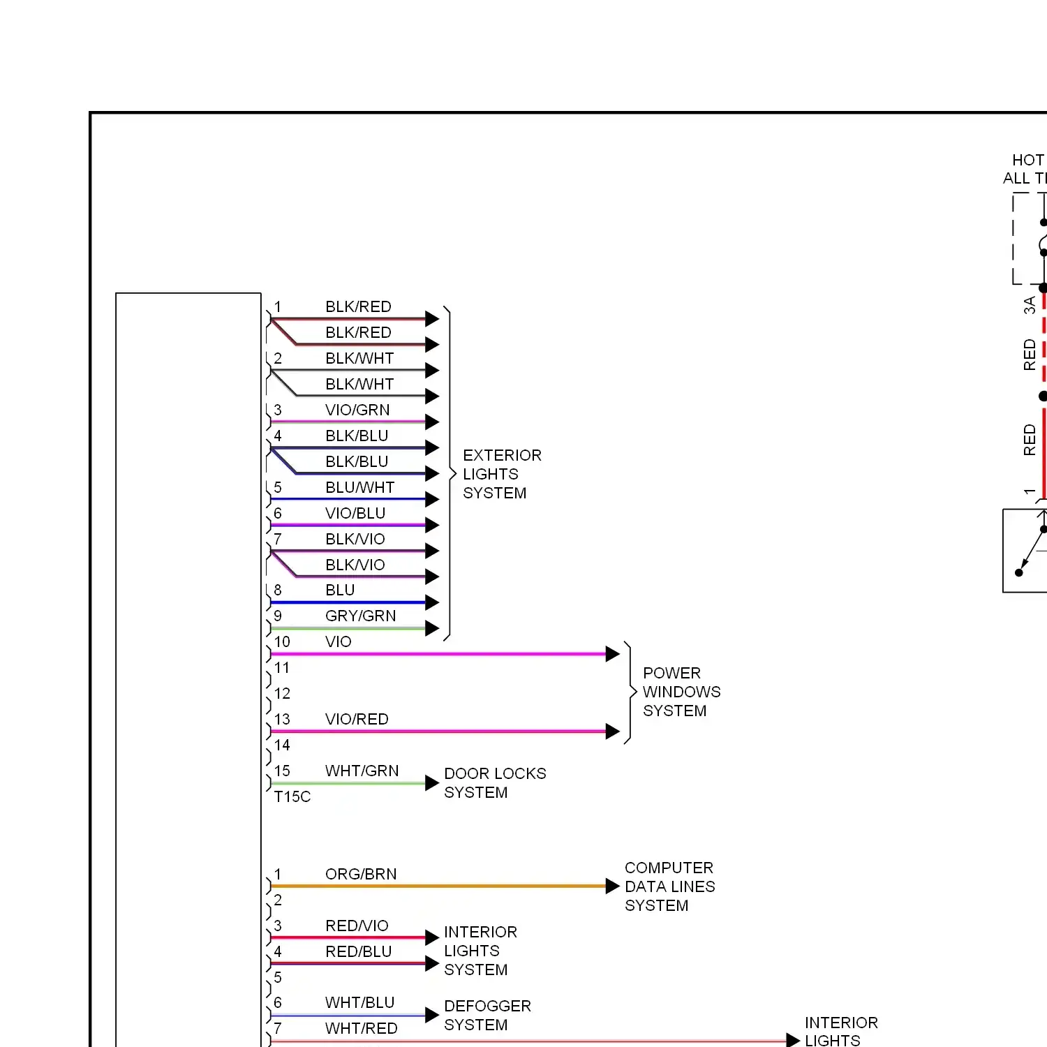Screen dimensions: 1047x1047
Task: Click the 3A fuse rating label
Action: pos(1029,305)
